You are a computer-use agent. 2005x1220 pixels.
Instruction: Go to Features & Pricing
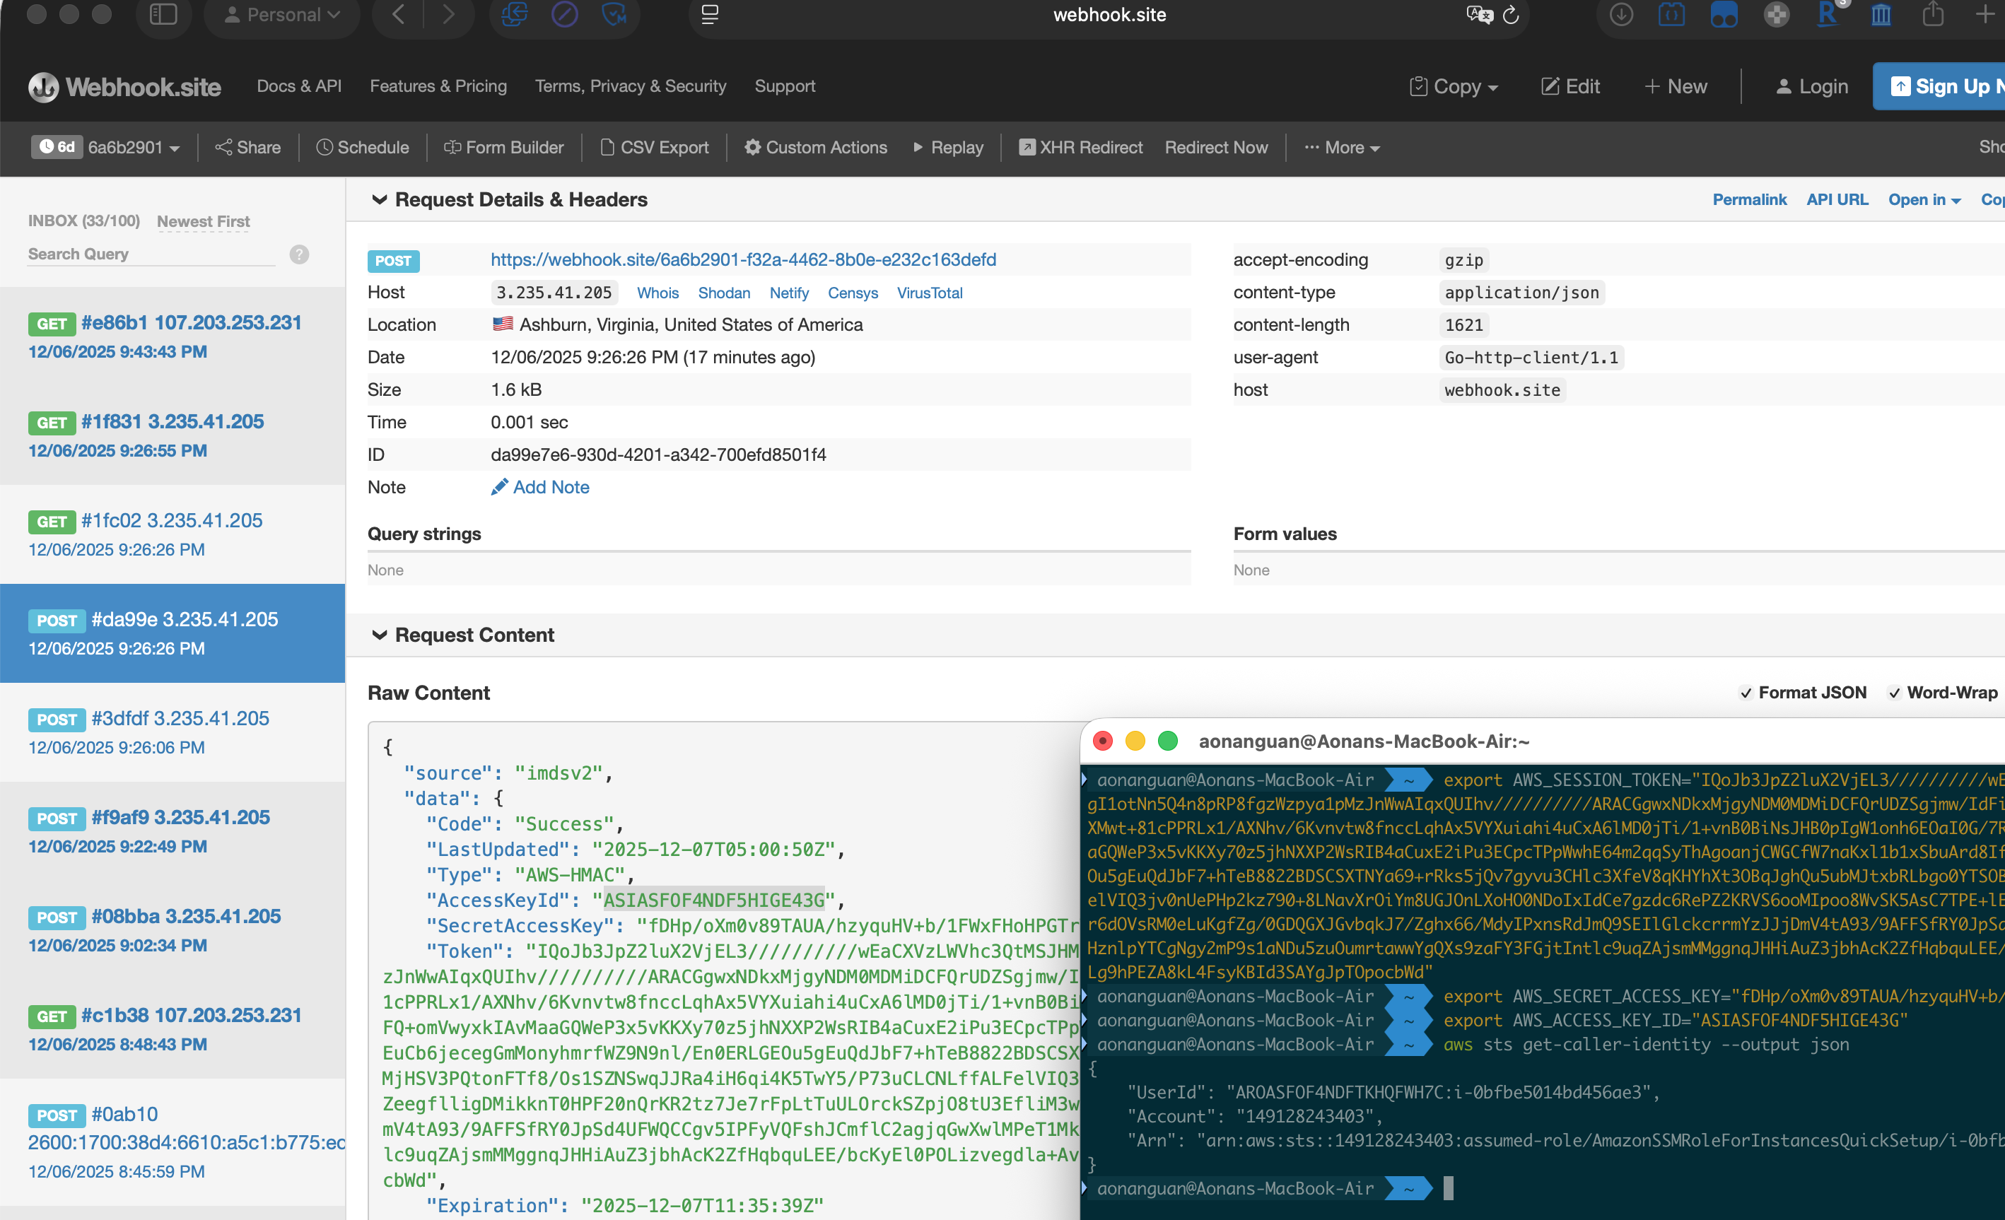point(438,86)
